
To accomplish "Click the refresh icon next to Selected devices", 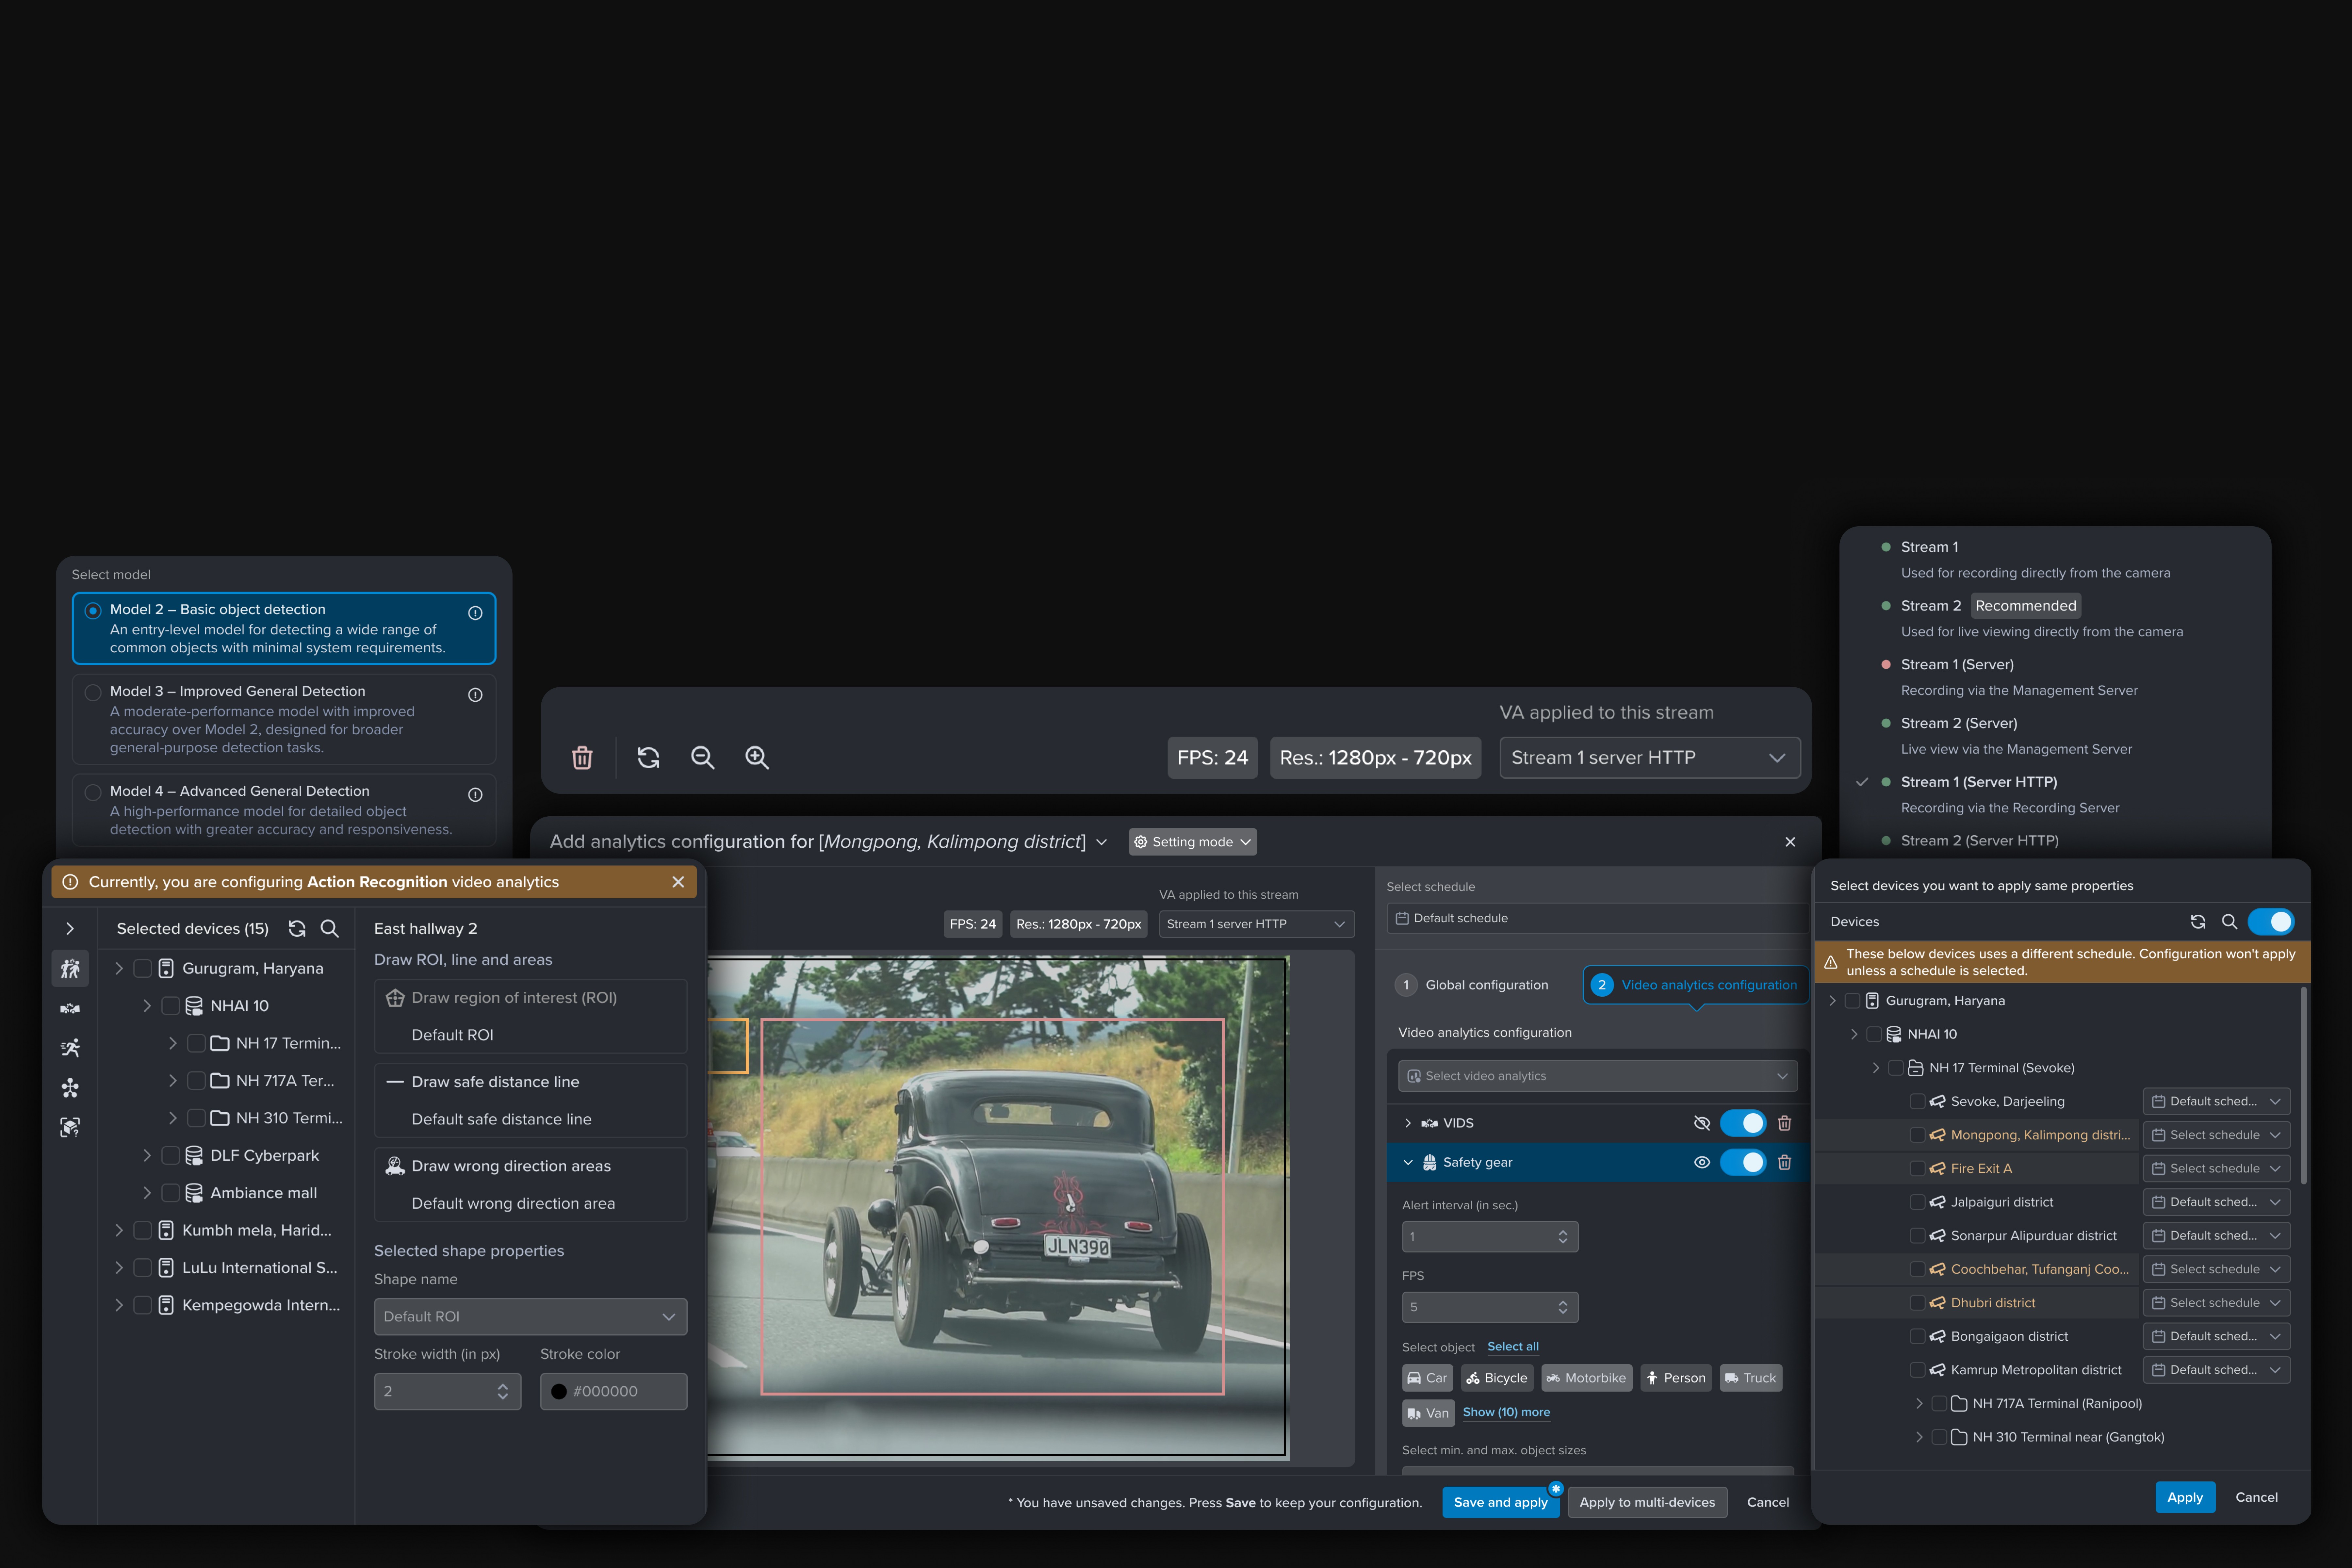I will tap(297, 929).
